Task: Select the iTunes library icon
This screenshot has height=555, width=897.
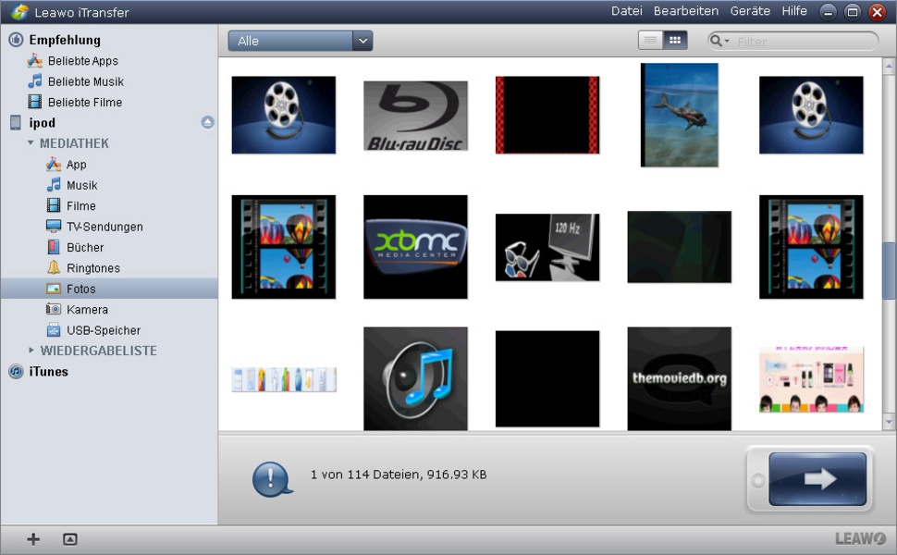Action: pyautogui.click(x=16, y=371)
